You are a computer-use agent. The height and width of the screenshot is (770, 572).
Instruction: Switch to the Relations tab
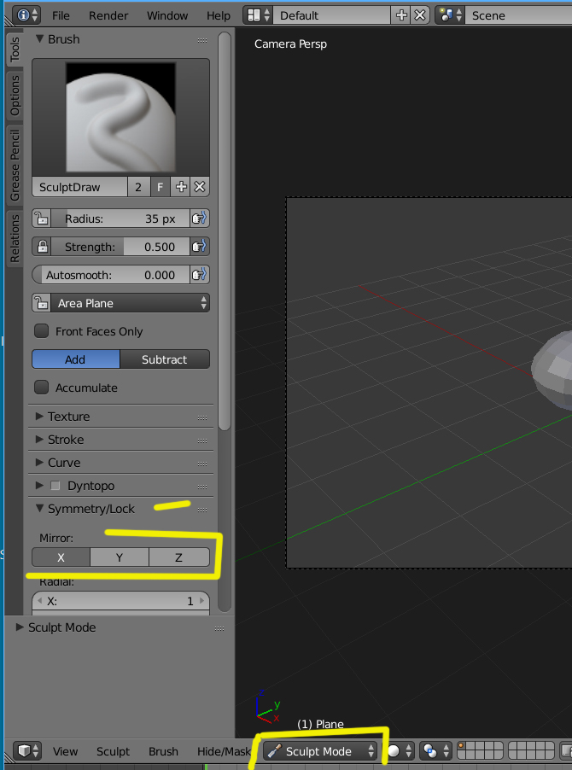tap(15, 238)
